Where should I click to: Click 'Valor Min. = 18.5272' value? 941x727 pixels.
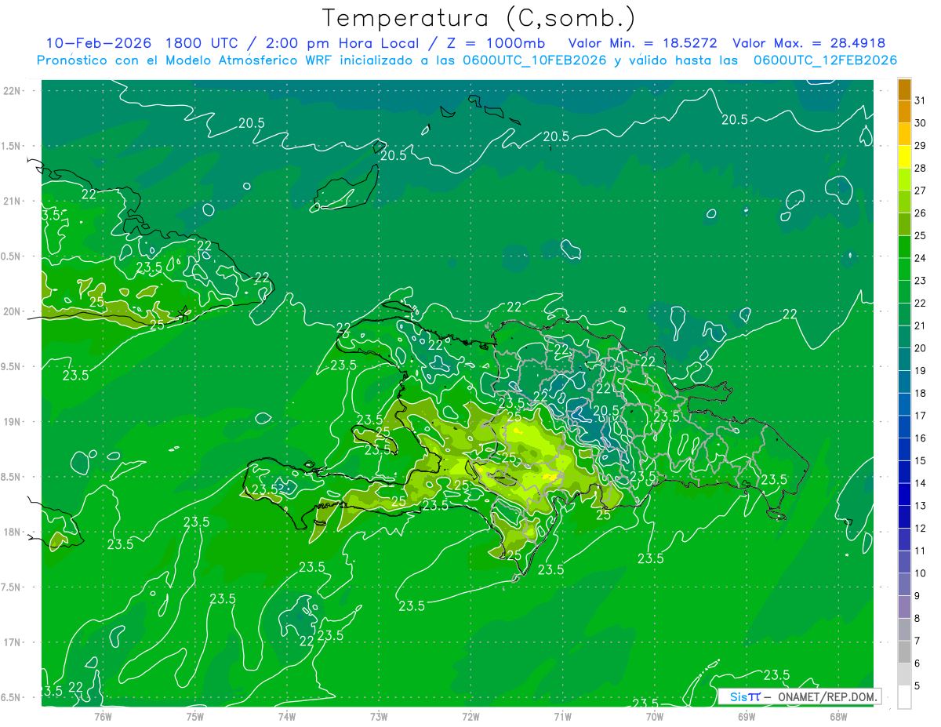coord(642,43)
